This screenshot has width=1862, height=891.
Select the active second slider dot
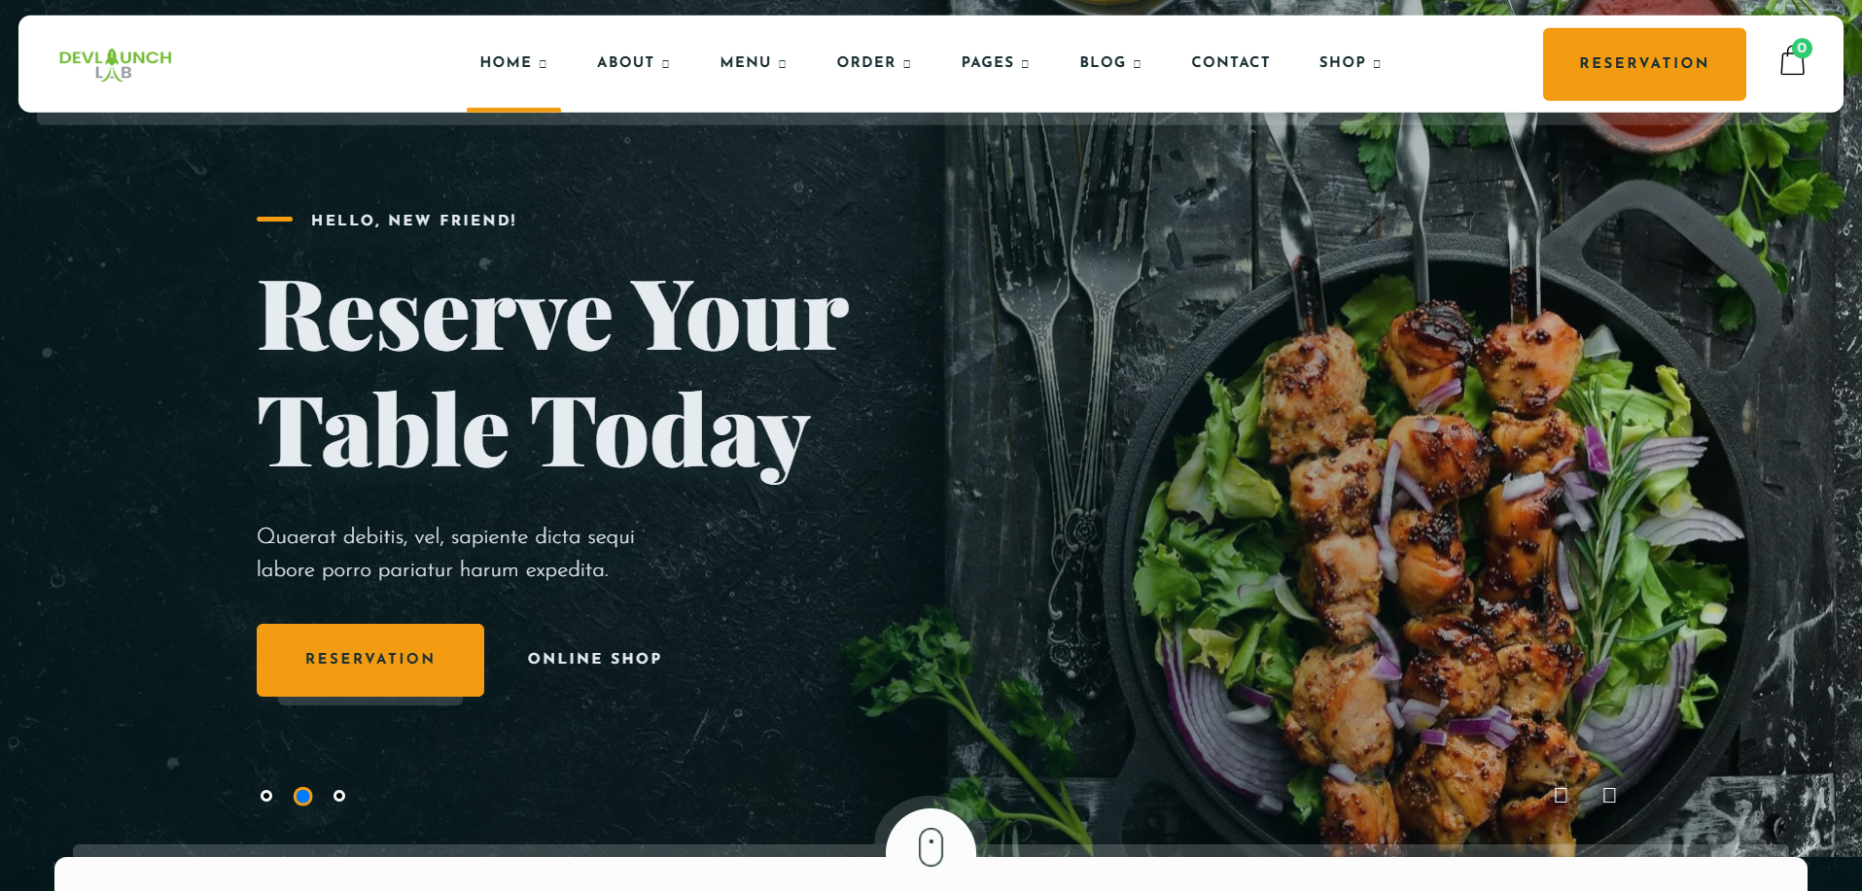303,796
